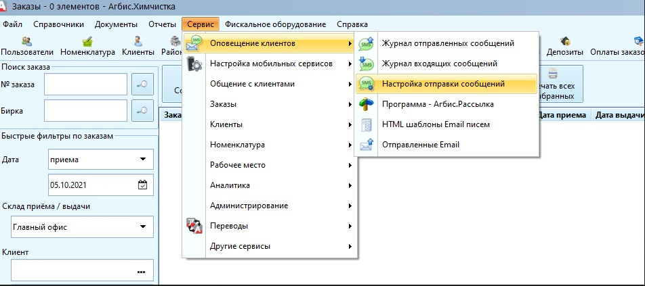Click the Агбис.Рассылка program icon
This screenshot has width=645, height=286.
coord(366,104)
